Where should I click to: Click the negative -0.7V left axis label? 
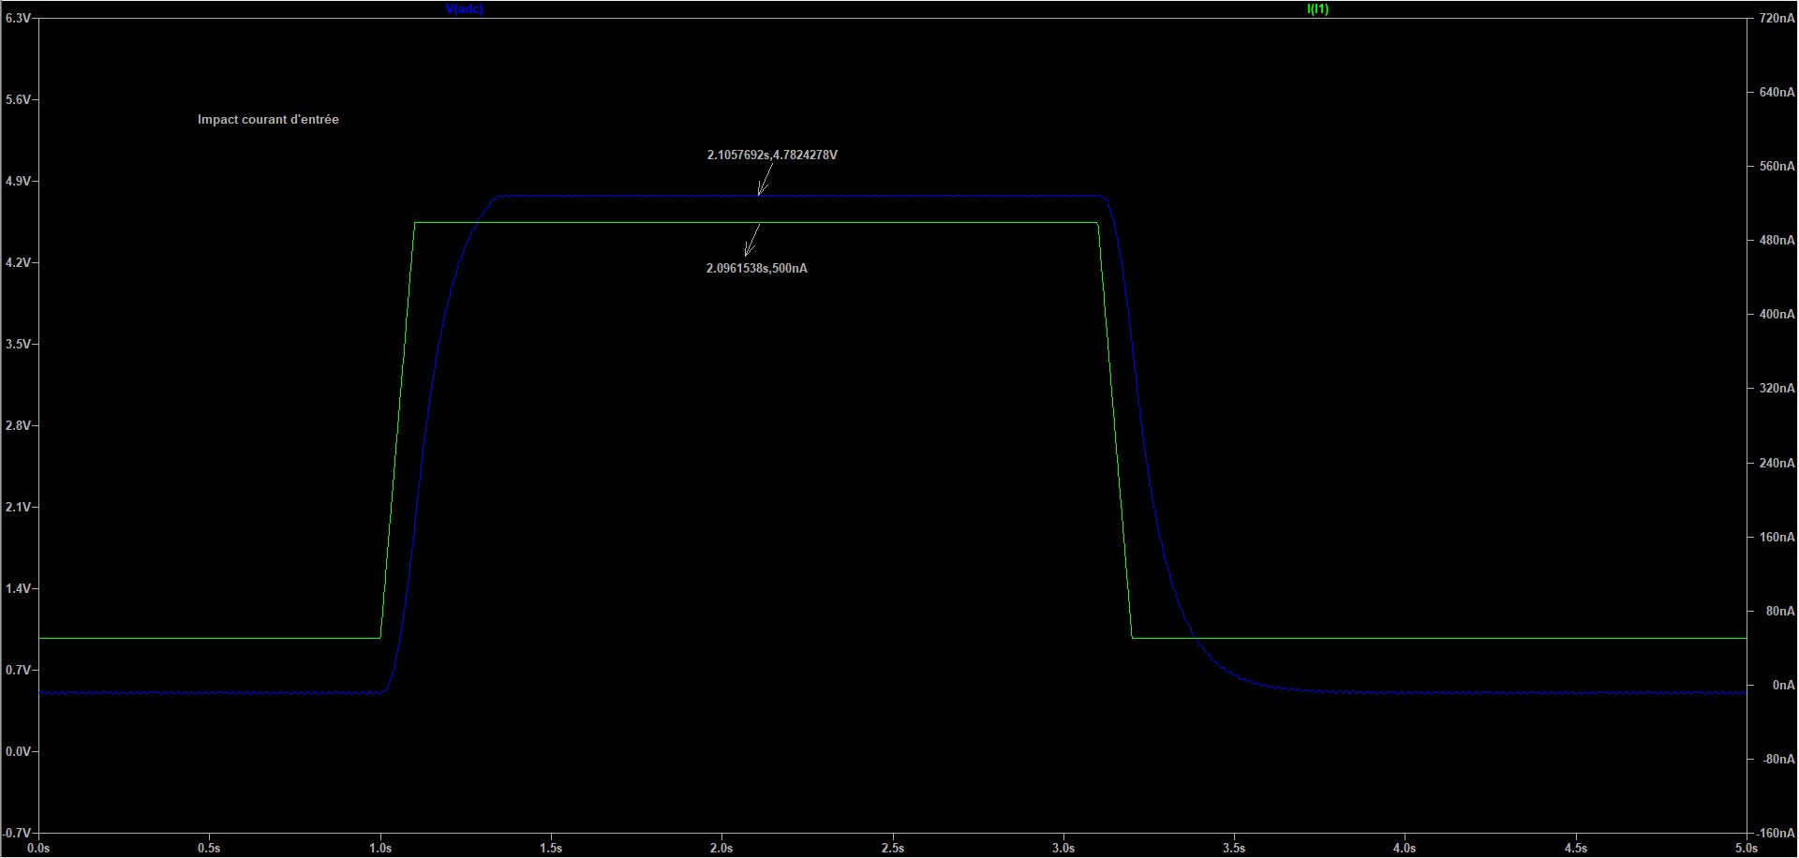click(17, 833)
